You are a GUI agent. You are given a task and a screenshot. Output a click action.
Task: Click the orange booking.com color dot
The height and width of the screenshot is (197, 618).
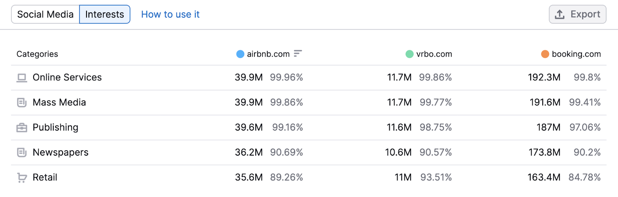[545, 54]
